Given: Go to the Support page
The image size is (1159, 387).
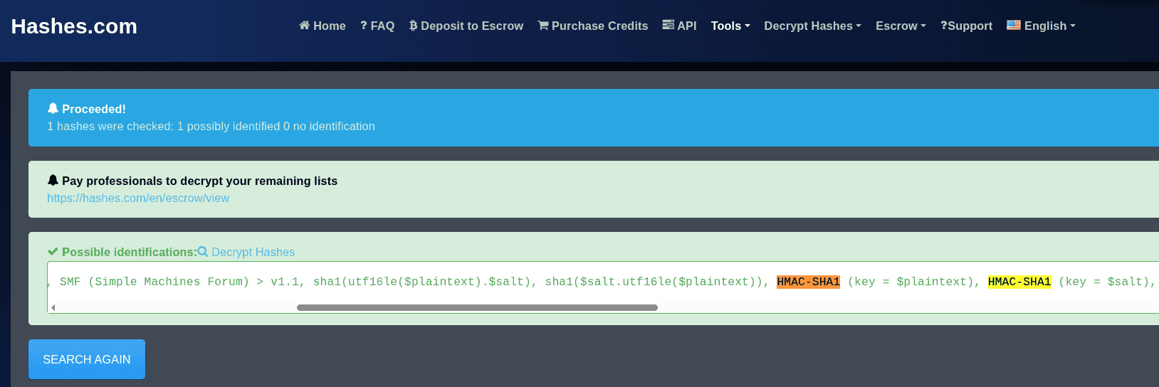Looking at the screenshot, I should click(x=966, y=26).
